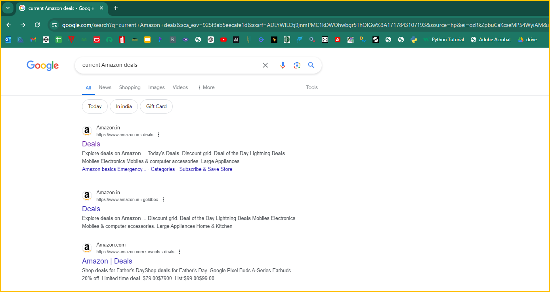The height and width of the screenshot is (292, 550).
Task: Clear the search box with X
Action: [265, 65]
